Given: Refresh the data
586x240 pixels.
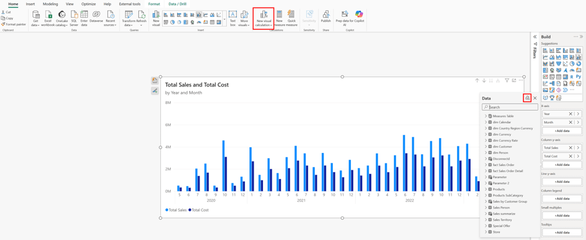Looking at the screenshot, I should 142,18.
